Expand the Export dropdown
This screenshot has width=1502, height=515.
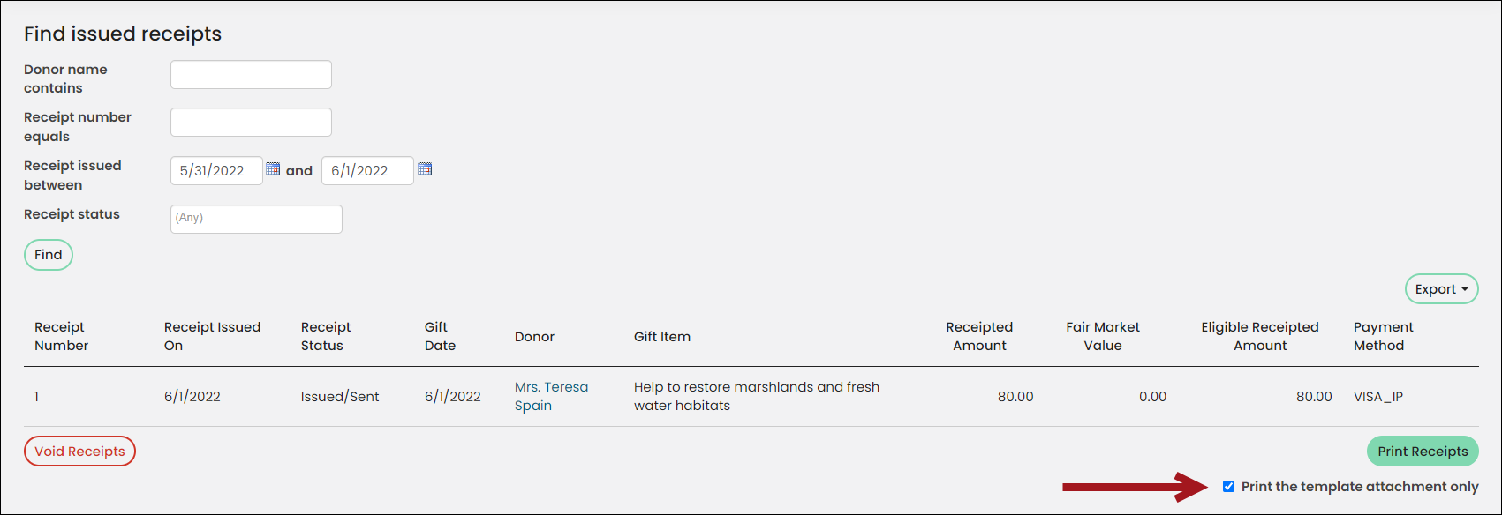(1441, 289)
